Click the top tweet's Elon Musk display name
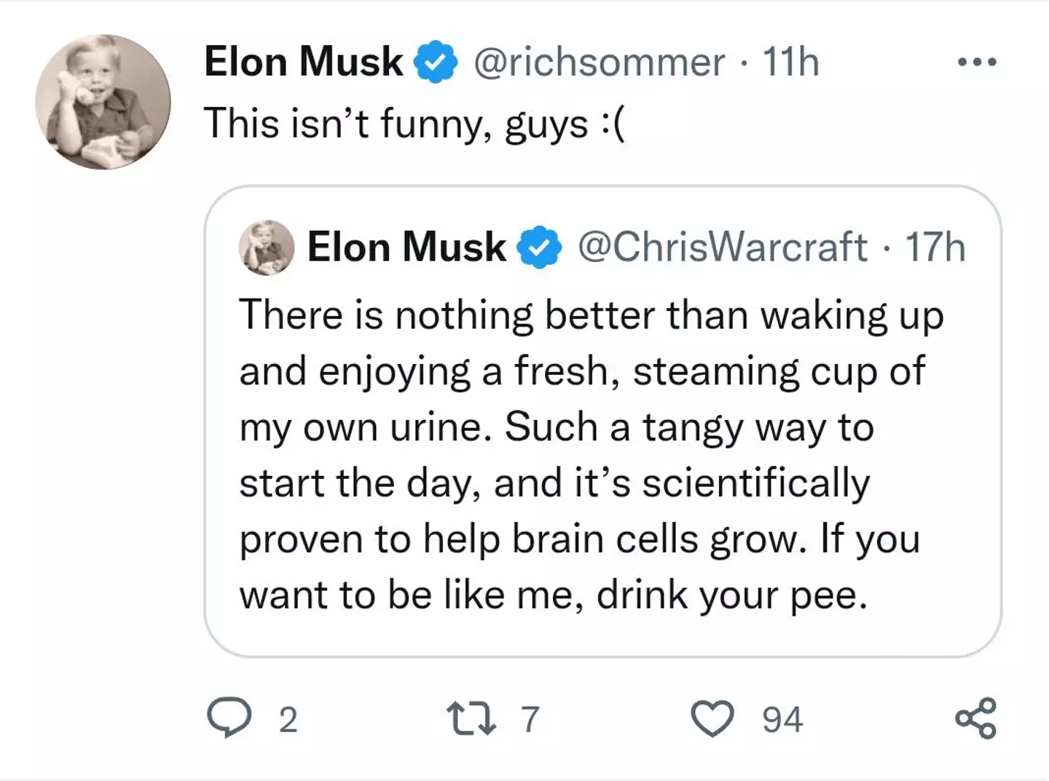 tap(304, 62)
